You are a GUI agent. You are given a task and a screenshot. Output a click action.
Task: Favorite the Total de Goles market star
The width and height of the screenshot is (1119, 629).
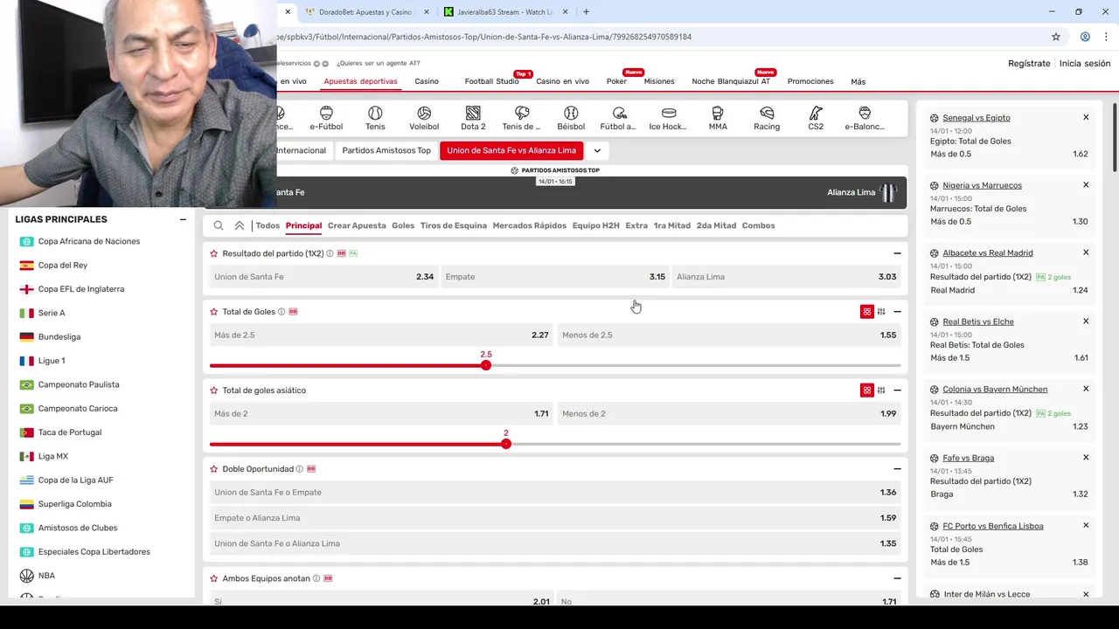tap(214, 312)
